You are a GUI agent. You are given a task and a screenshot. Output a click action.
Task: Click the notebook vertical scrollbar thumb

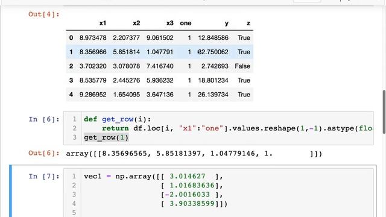click(x=384, y=112)
